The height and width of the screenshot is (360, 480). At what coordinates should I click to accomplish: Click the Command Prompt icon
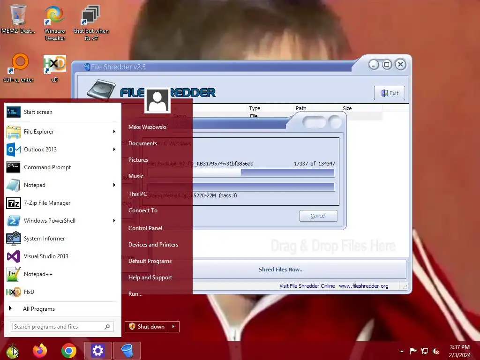(14, 167)
